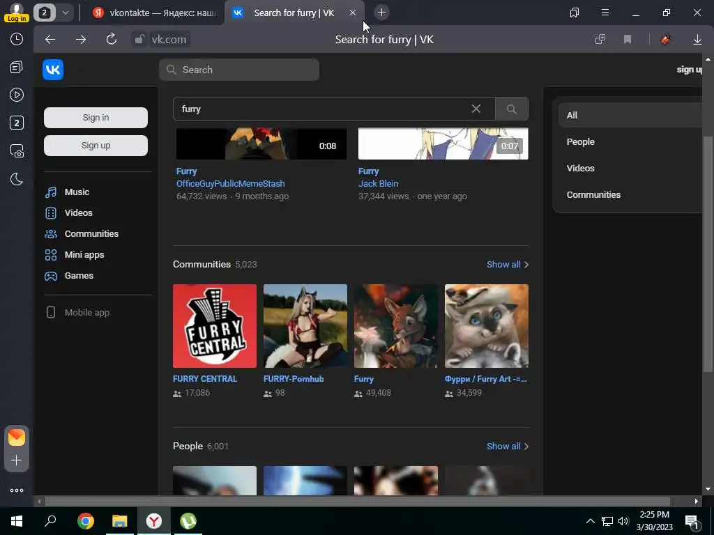714x535 pixels.
Task: Click the magnifier search button beside furry
Action: point(511,109)
